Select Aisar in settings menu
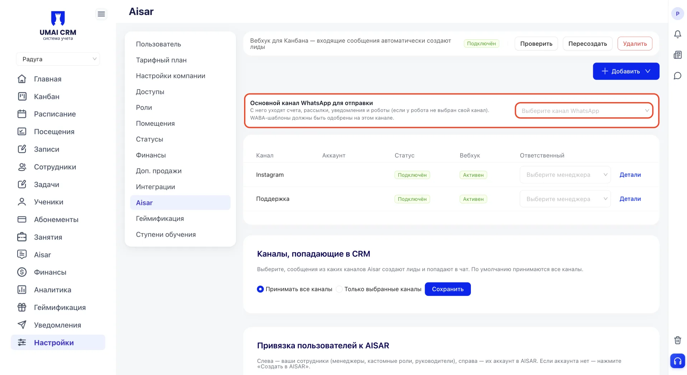Viewport: 687px width, 375px height. (x=180, y=203)
